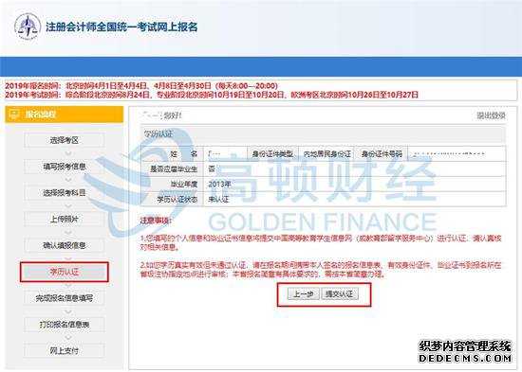Select the 选择考区 step

tap(65, 140)
